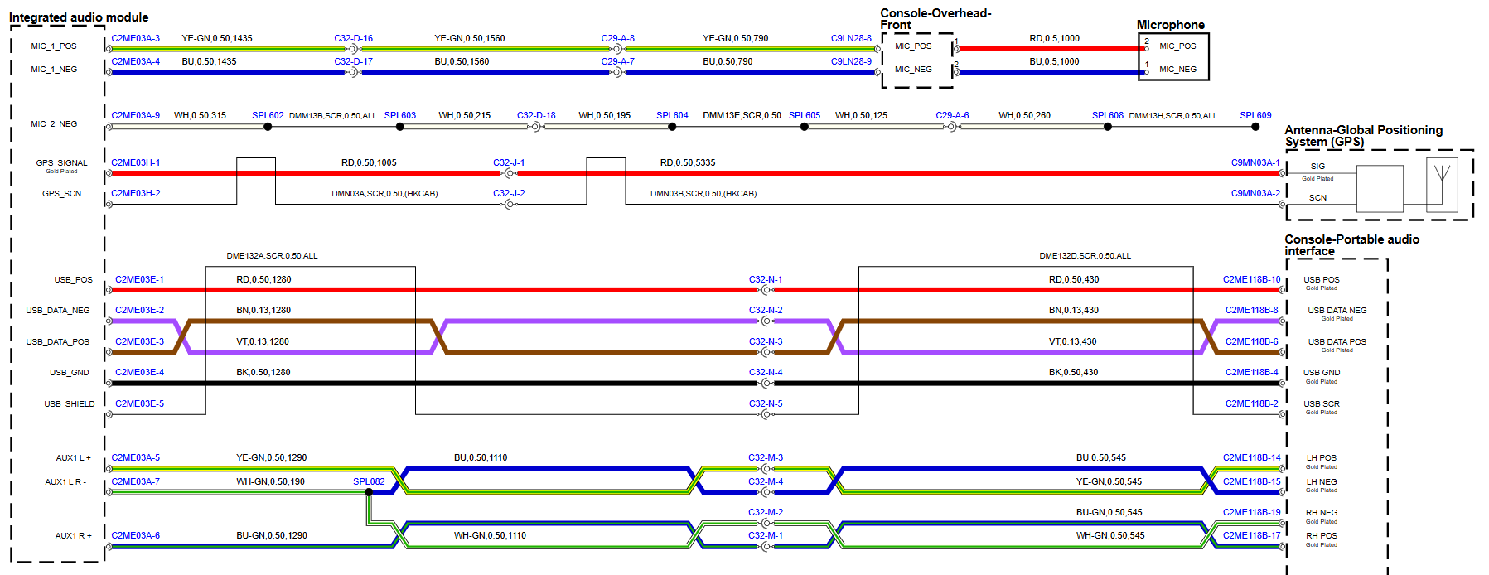The width and height of the screenshot is (1489, 575).
Task: Open connector link C32-D-16
Action: point(353,38)
